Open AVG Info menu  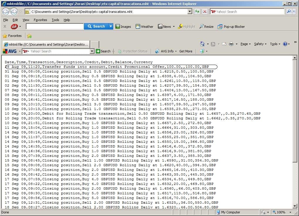[x=166, y=51]
